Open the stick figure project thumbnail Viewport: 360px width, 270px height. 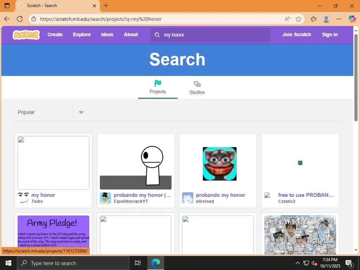pos(136,163)
